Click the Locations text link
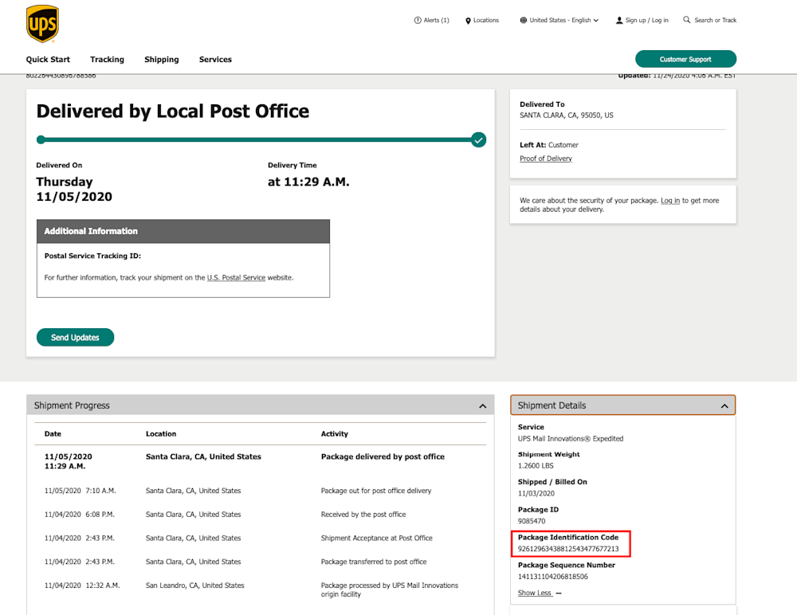 click(486, 21)
